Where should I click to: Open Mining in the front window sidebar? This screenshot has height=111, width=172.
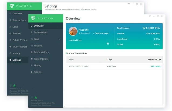(46, 66)
